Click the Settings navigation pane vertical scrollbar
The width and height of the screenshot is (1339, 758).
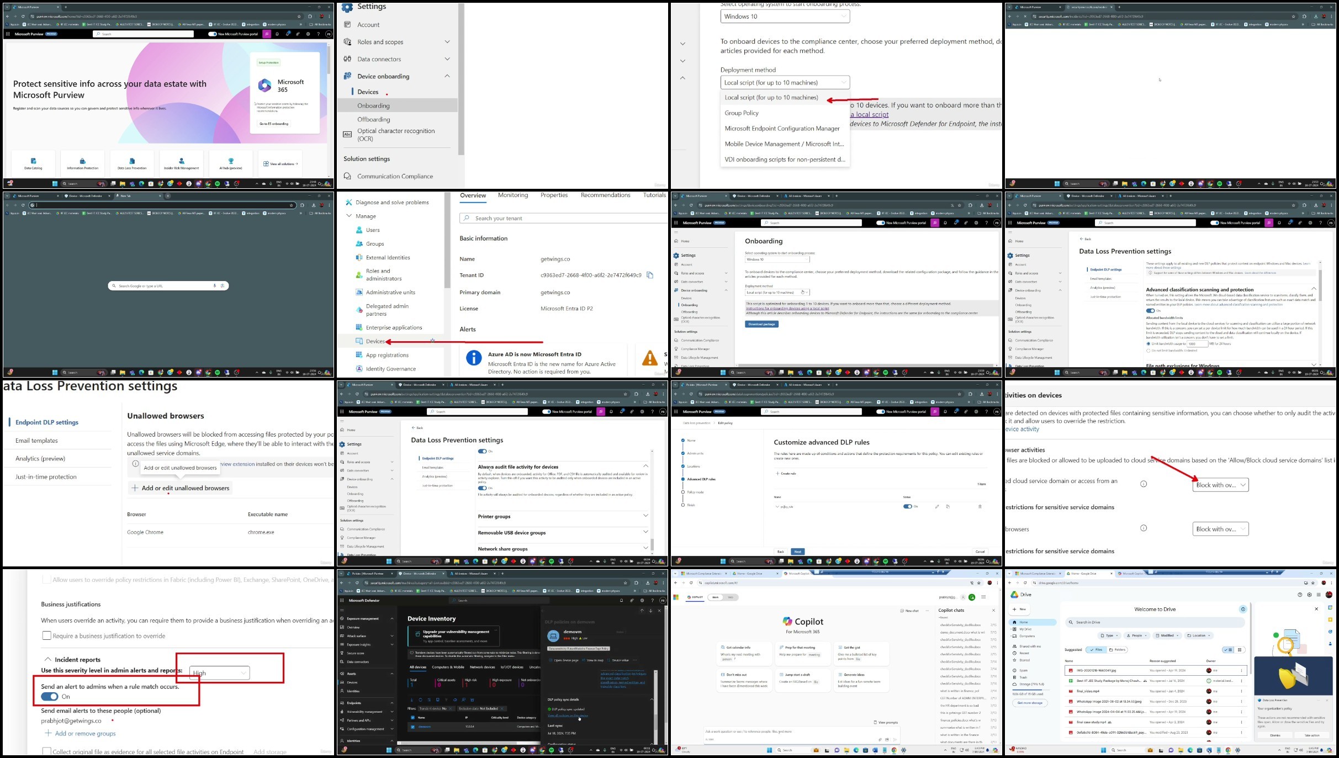(461, 83)
